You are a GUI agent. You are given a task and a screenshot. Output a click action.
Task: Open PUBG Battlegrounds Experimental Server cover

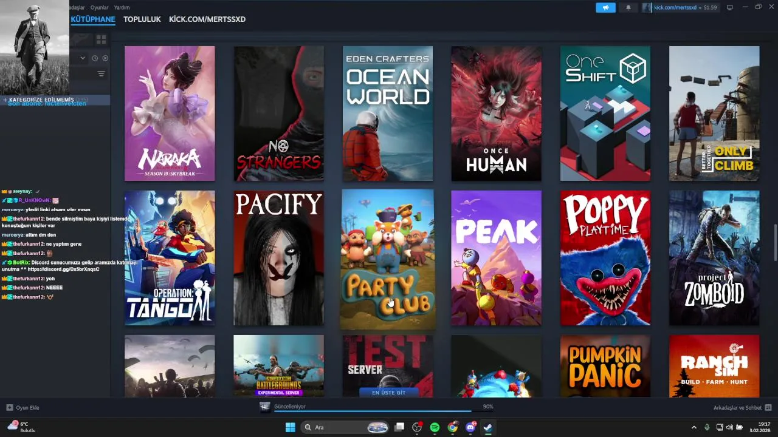[x=278, y=366]
